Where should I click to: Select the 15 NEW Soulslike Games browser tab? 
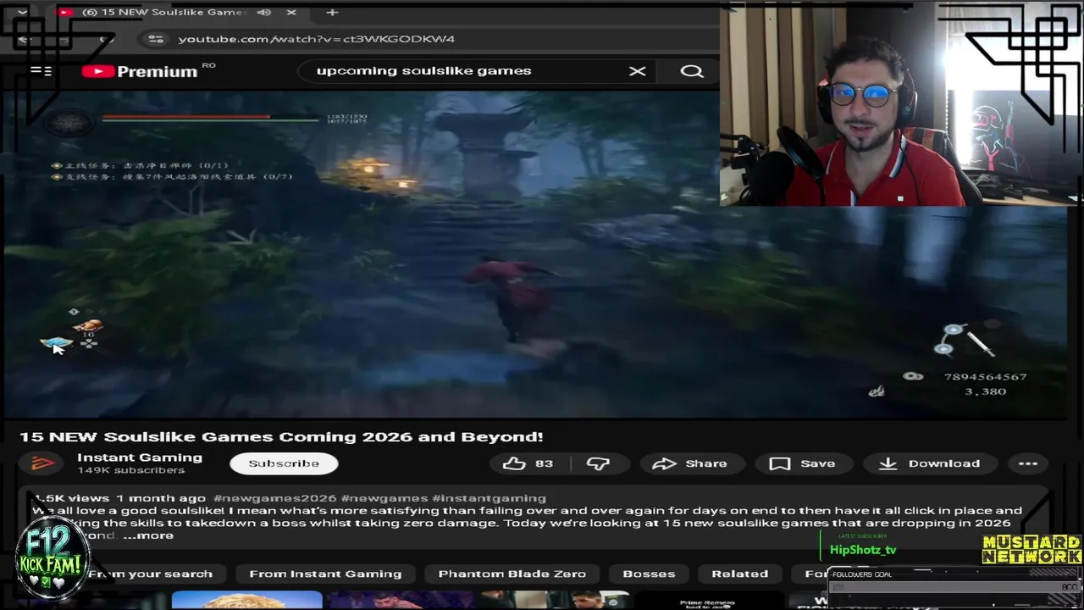[178, 12]
